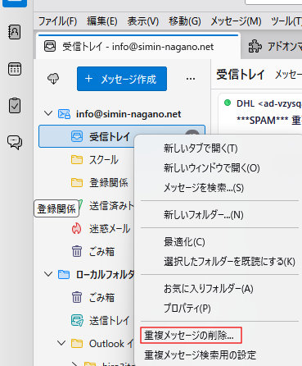The height and width of the screenshot is (366, 302).
Task: Click the trash icon under ローカルフォルダー
Action: click(x=77, y=297)
